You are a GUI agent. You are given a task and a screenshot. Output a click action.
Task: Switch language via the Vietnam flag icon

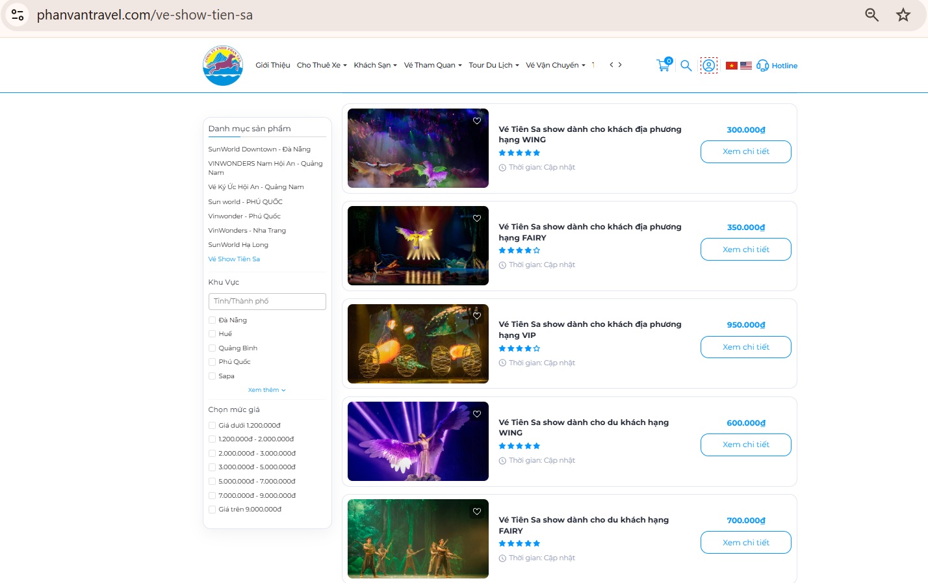[x=732, y=65]
